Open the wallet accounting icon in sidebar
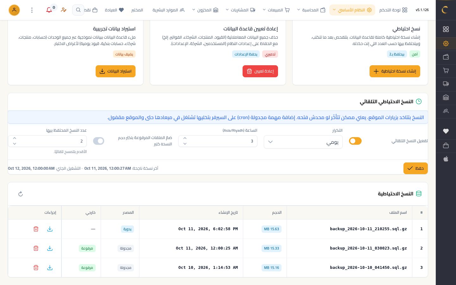Image resolution: width=456 pixels, height=285 pixels. click(x=446, y=57)
